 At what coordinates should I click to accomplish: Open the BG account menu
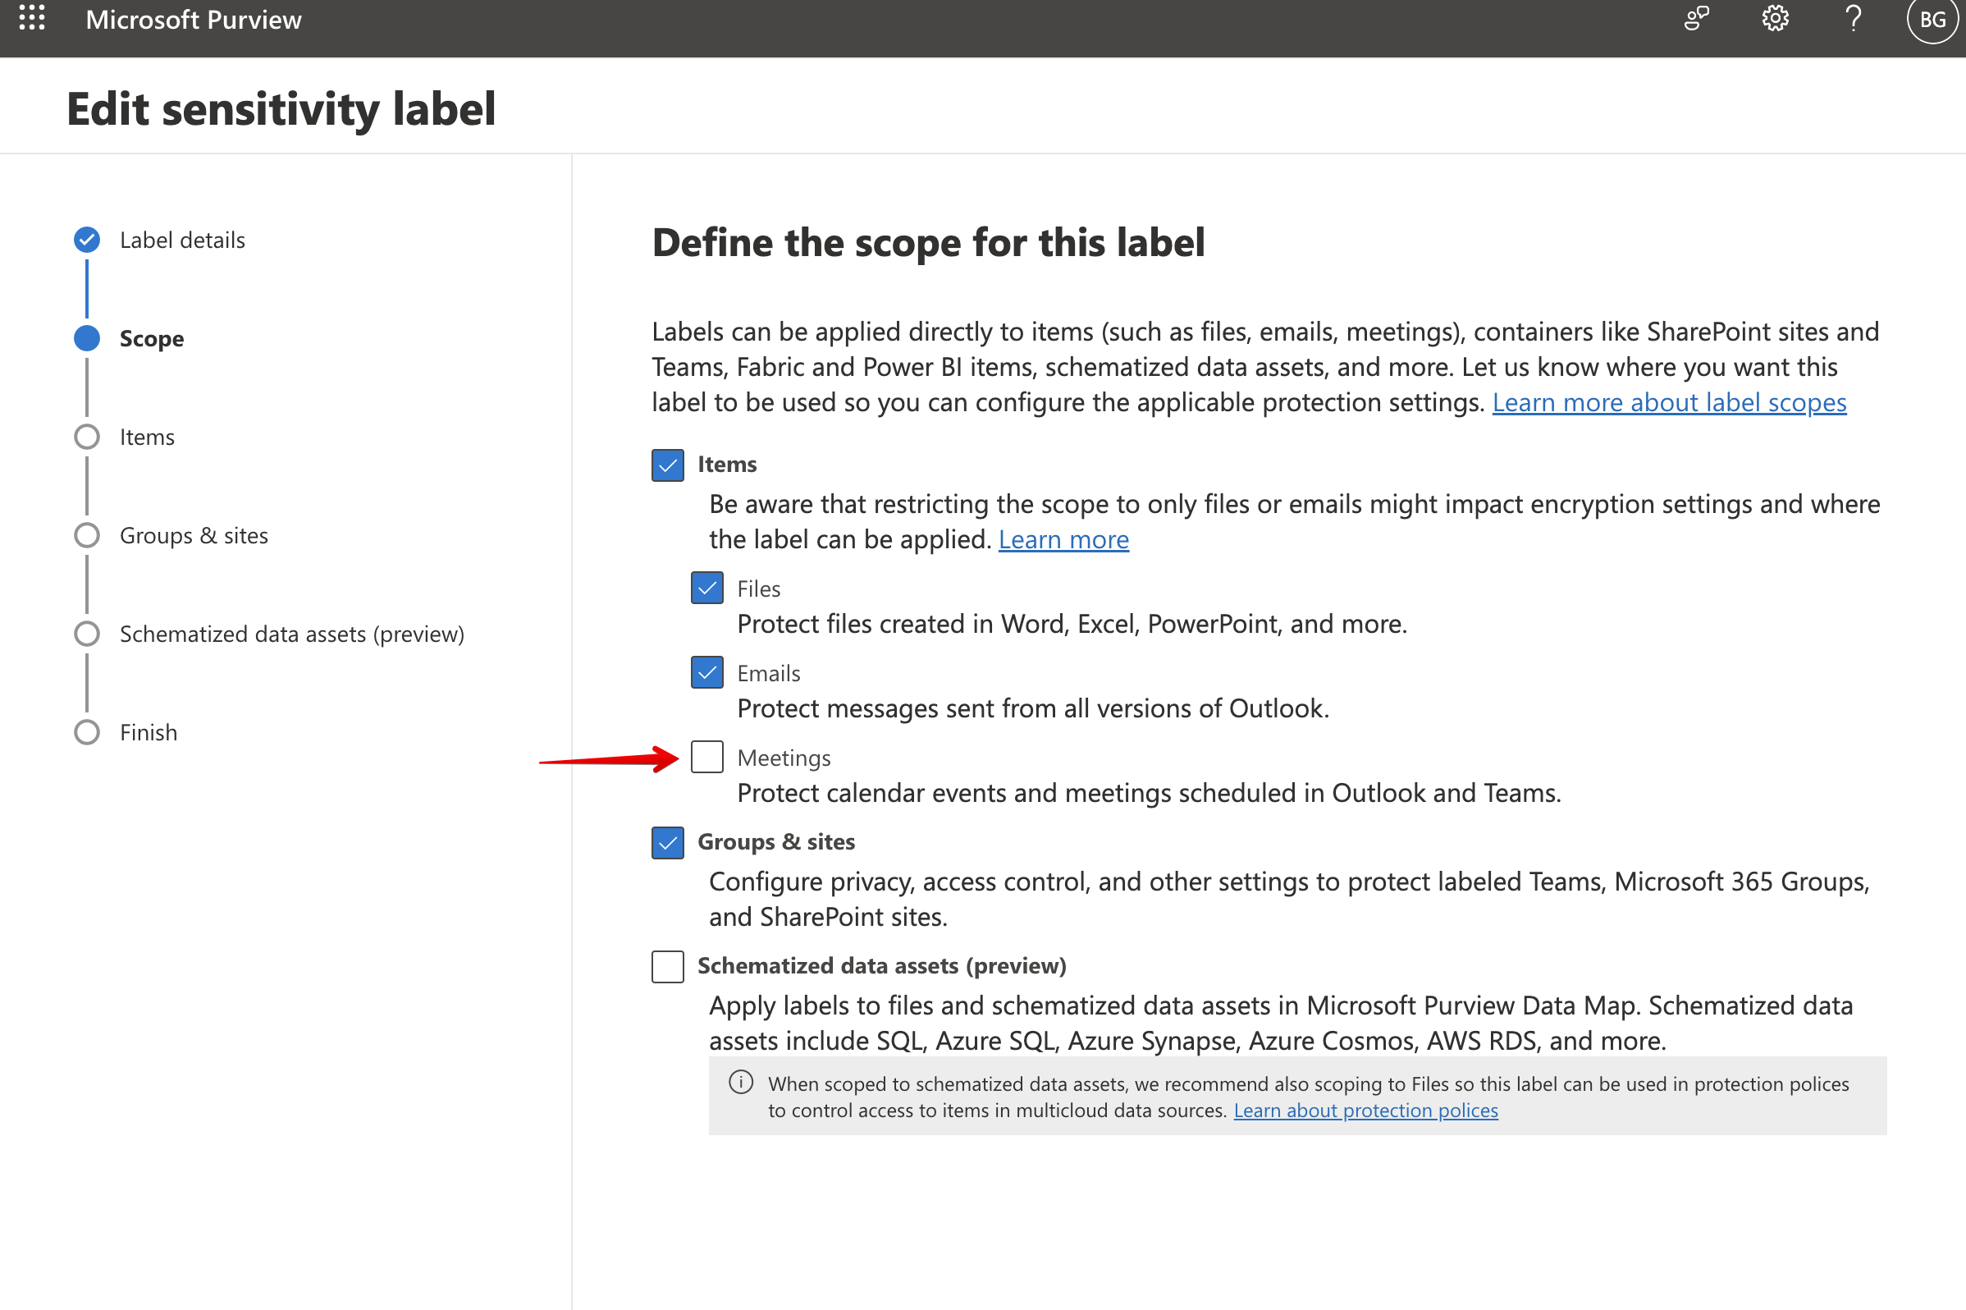[1932, 18]
